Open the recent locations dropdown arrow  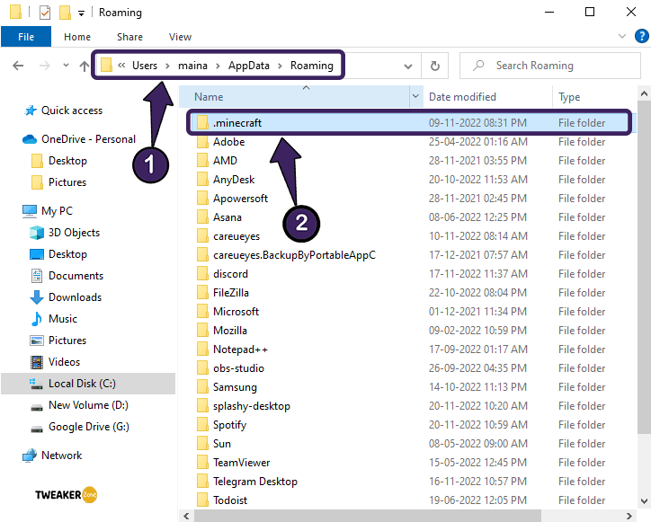pyautogui.click(x=66, y=66)
